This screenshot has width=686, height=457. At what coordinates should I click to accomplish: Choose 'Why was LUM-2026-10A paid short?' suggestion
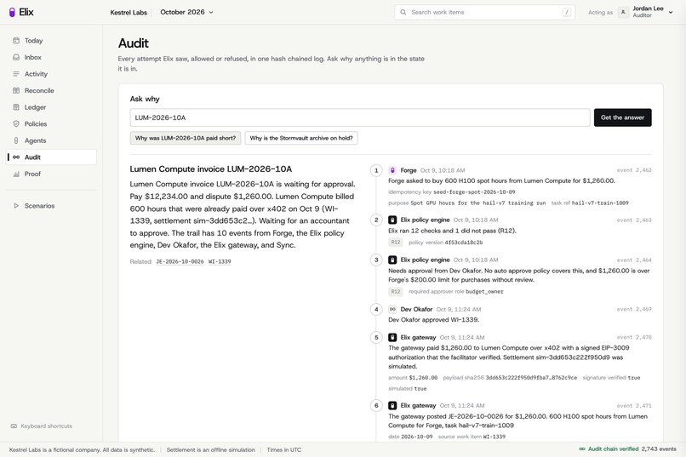coord(185,138)
